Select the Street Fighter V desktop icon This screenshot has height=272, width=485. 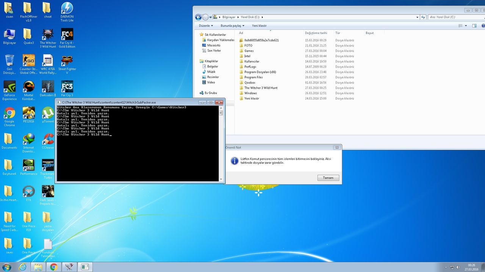click(x=67, y=64)
